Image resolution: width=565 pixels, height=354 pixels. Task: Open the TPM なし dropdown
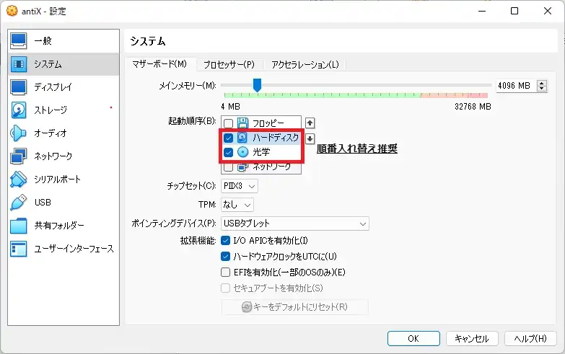click(x=237, y=205)
